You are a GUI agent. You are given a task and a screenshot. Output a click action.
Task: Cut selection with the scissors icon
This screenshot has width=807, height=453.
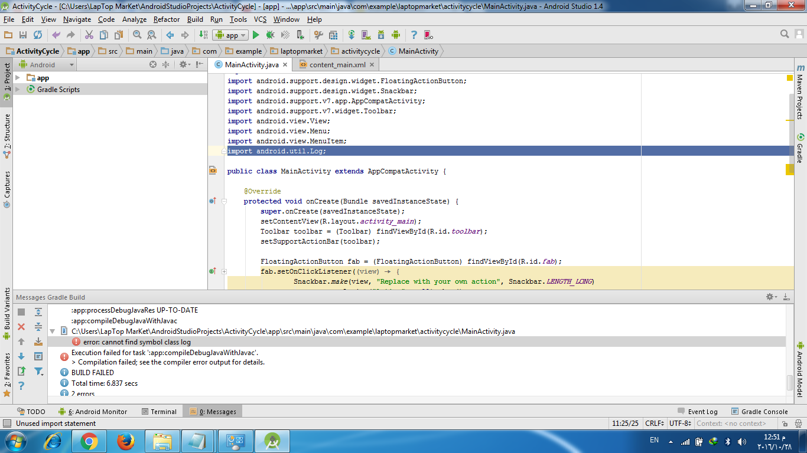(89, 35)
